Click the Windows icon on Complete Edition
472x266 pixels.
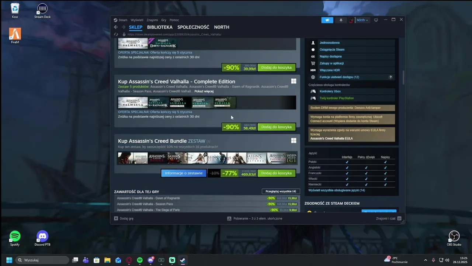click(x=294, y=81)
